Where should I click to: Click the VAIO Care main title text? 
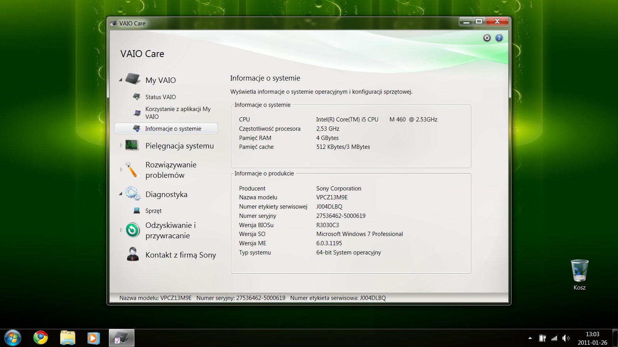tap(142, 54)
